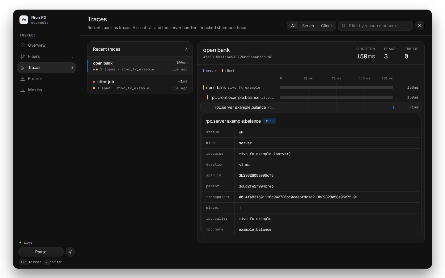Close the devtools with the X button
Image resolution: width=445 pixels, height=278 pixels.
(x=420, y=26)
